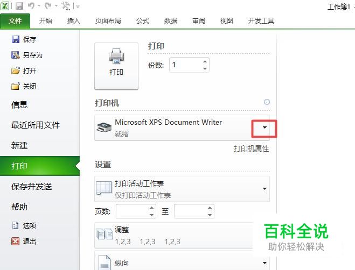Switch to the 开始 ribbon tab
The image size is (355, 270).
pos(45,21)
